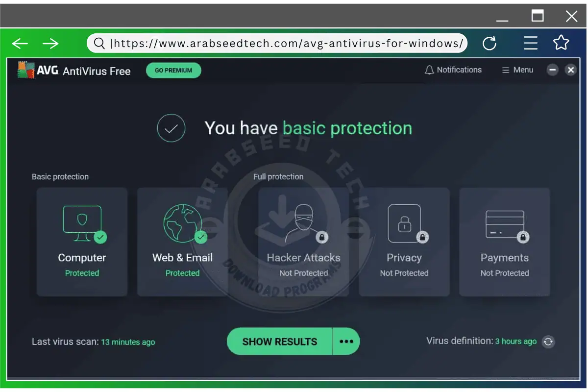
Task: Open the Privacy padlock tile icon
Action: (x=404, y=223)
